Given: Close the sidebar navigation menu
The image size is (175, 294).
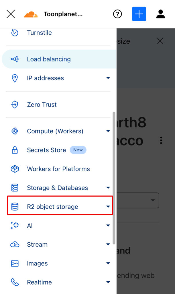Looking at the screenshot, I should tap(11, 14).
